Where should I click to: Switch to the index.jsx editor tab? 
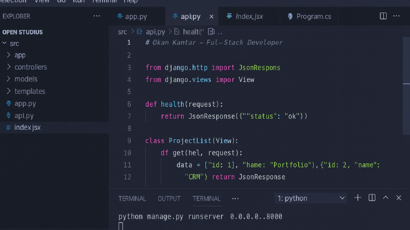249,17
